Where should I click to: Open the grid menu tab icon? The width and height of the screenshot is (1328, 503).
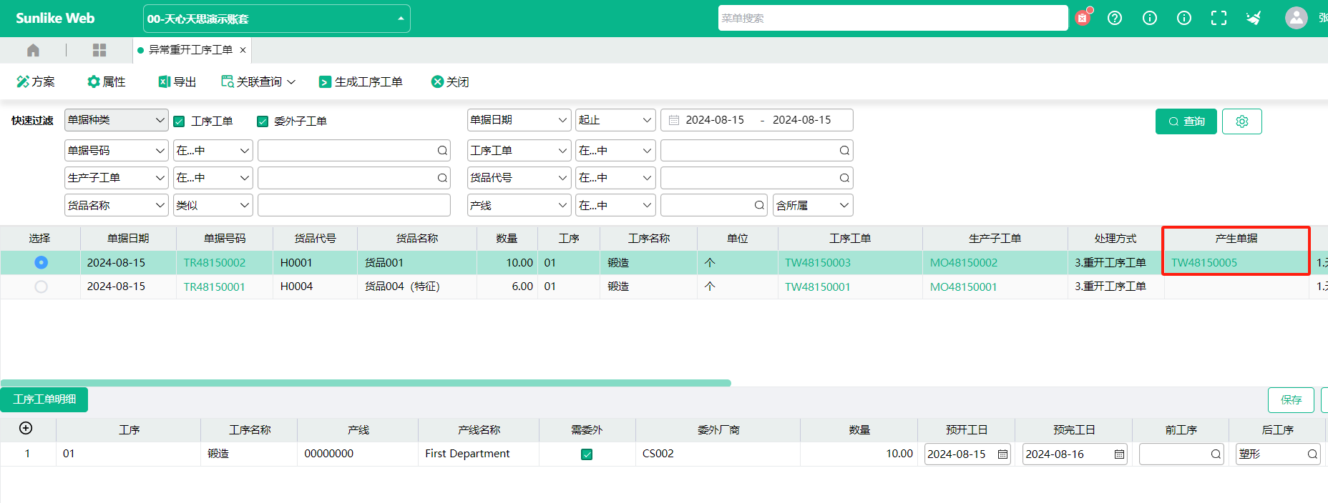click(99, 50)
